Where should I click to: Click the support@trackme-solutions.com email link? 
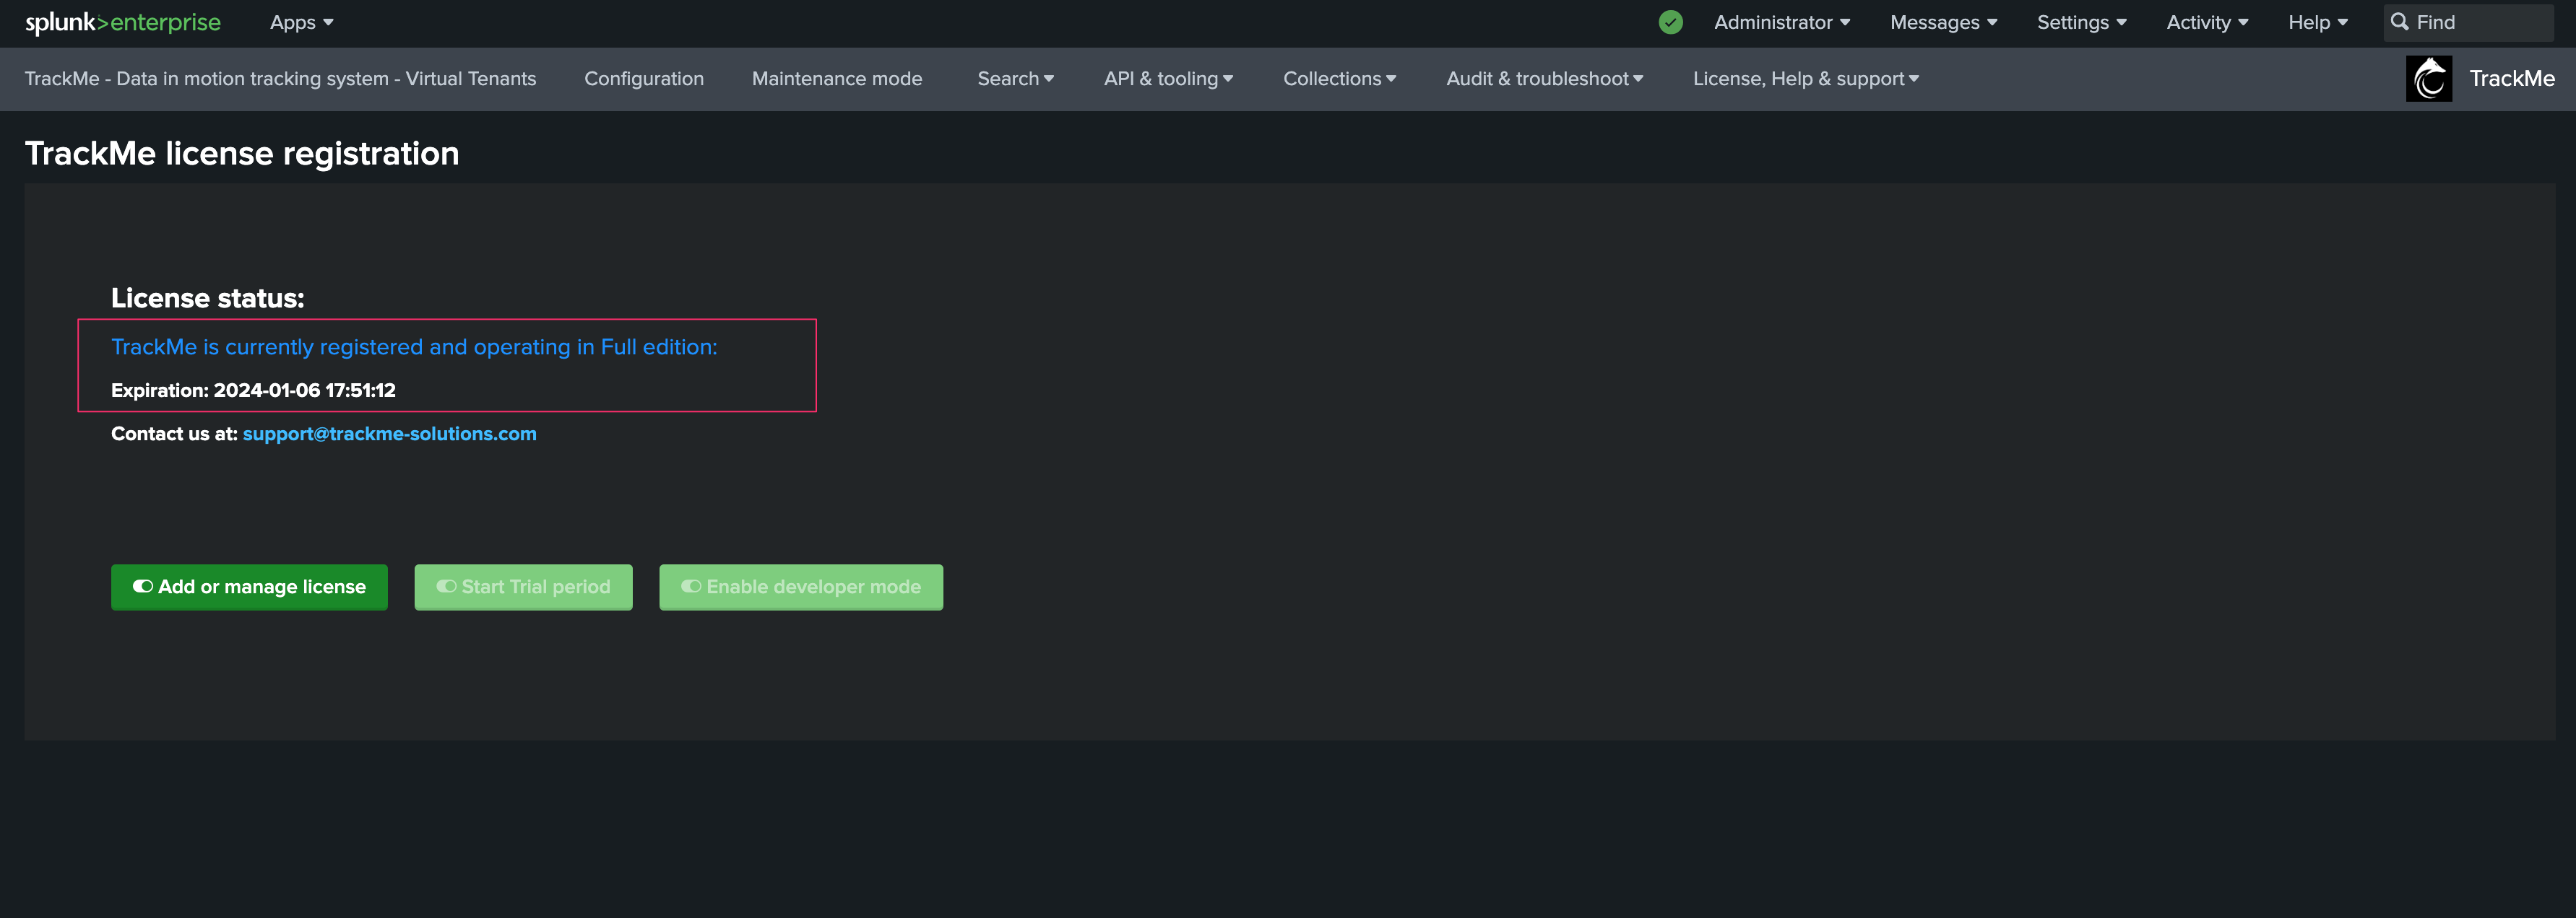pyautogui.click(x=389, y=434)
